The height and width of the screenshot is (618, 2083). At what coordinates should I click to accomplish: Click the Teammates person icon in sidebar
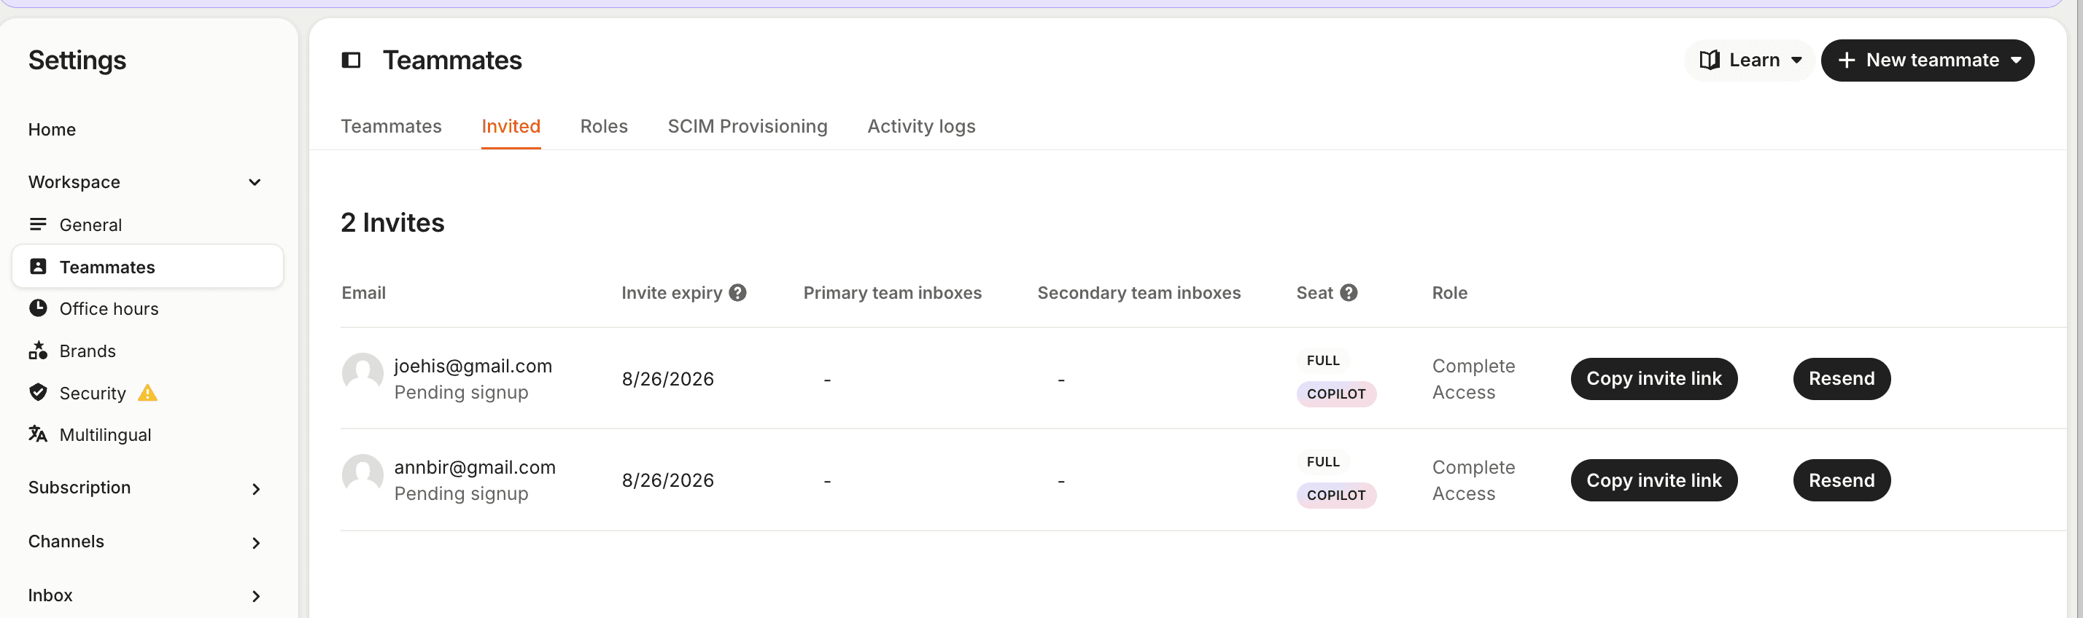point(38,267)
